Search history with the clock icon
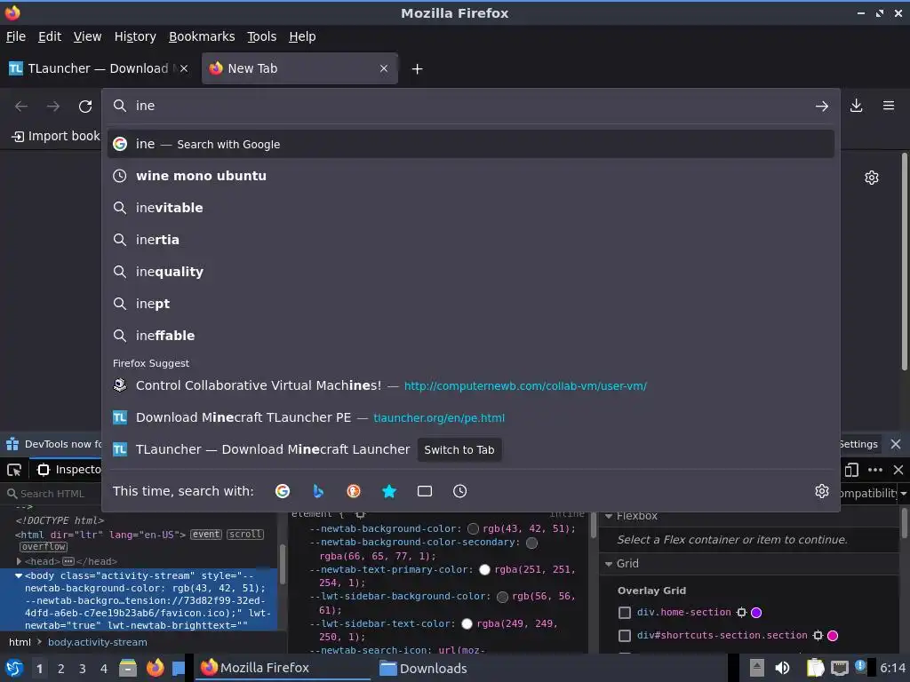 [x=459, y=491]
